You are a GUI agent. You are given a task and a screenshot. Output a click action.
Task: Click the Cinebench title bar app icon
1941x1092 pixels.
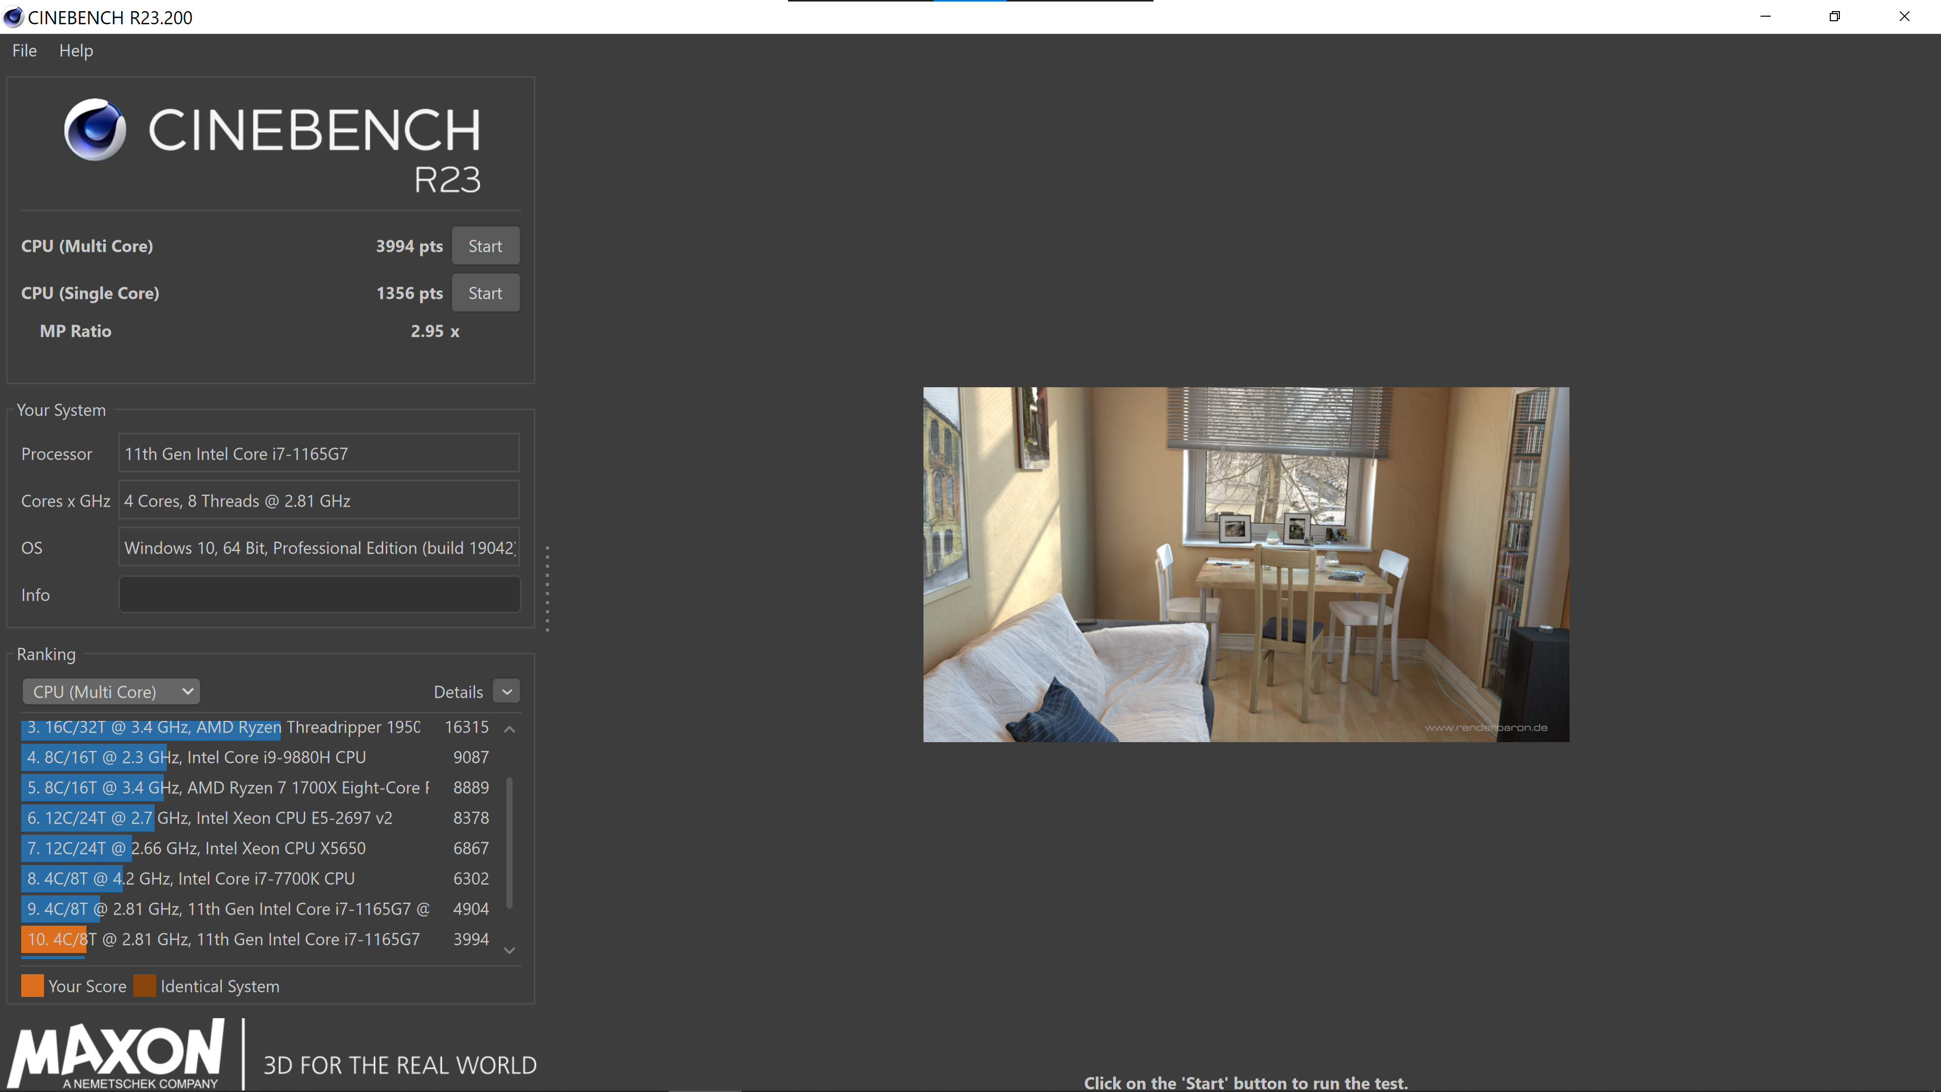coord(14,17)
